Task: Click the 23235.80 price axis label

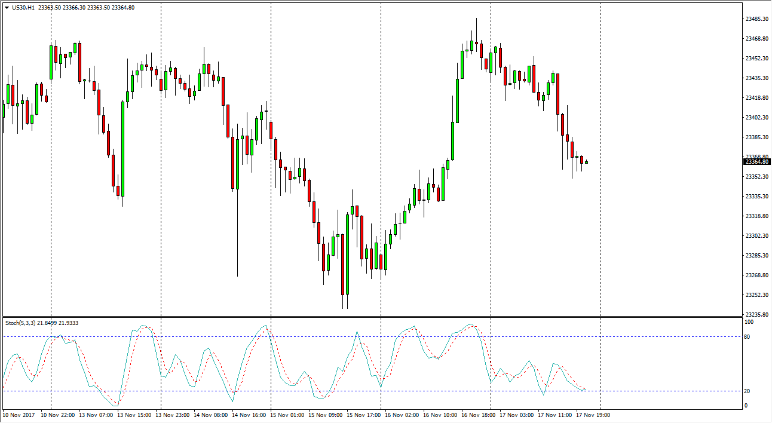Action: 756,315
